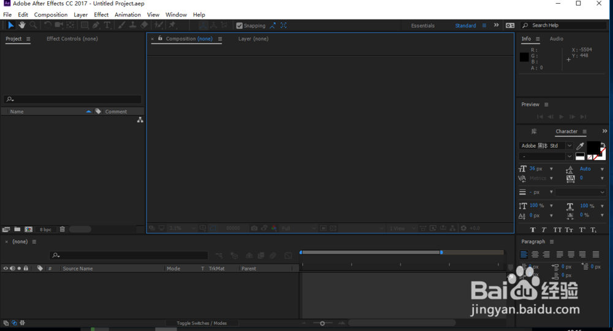
Task: Select the Clone Stamp tool
Action: click(x=133, y=25)
